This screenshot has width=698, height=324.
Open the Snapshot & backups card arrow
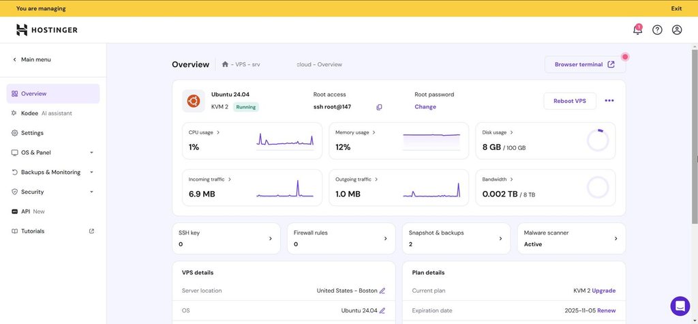click(500, 239)
